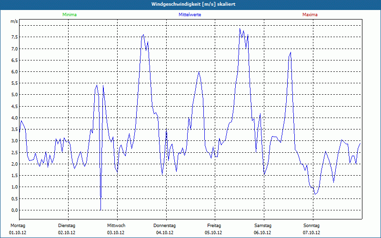The width and height of the screenshot is (381, 238).
Task: Click the date 06.10.12
Action: point(262,232)
